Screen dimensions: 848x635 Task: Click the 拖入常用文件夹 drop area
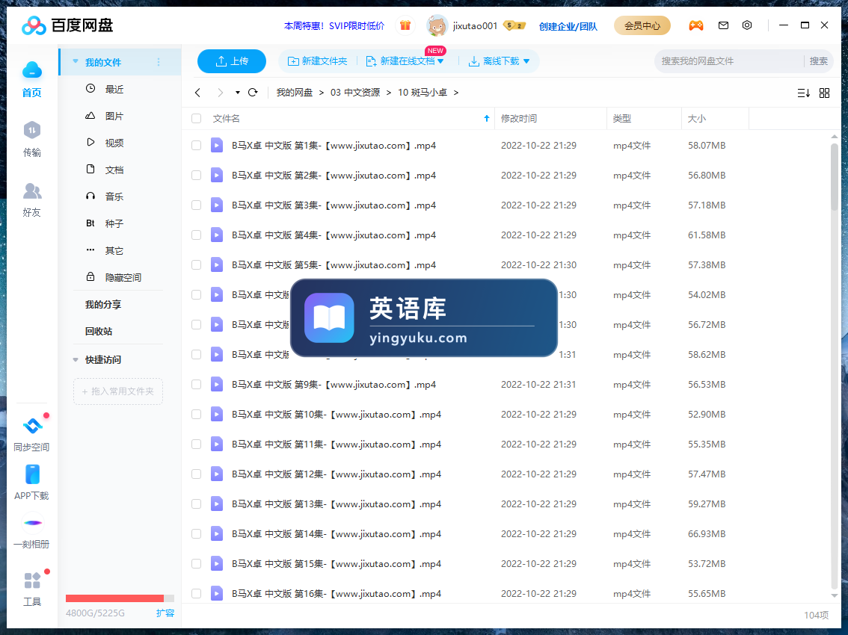[x=118, y=391]
